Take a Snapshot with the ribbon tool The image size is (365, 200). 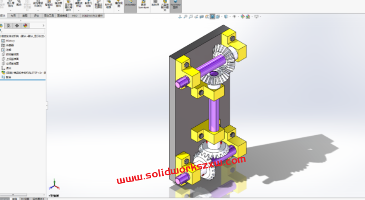(155, 3)
